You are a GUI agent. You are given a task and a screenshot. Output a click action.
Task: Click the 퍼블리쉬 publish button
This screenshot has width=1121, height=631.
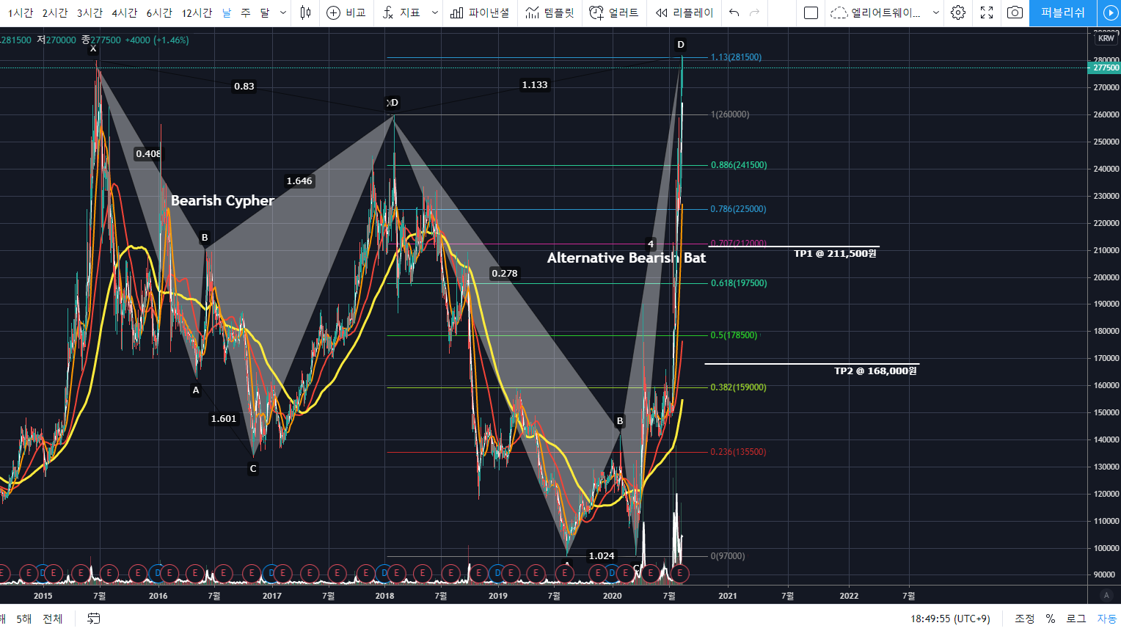pos(1062,12)
